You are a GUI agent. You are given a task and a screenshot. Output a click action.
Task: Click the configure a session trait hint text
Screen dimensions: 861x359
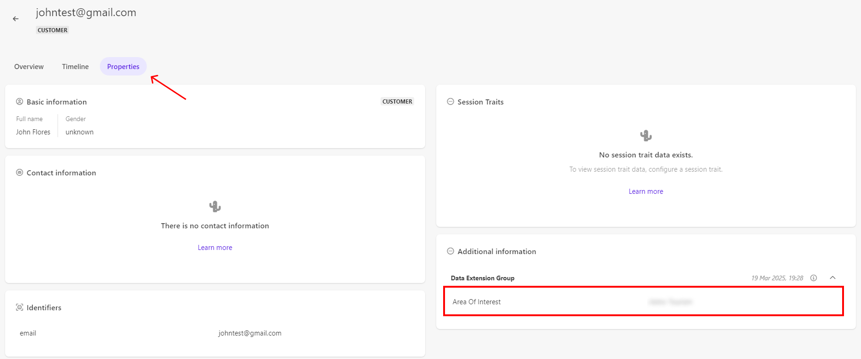click(646, 169)
